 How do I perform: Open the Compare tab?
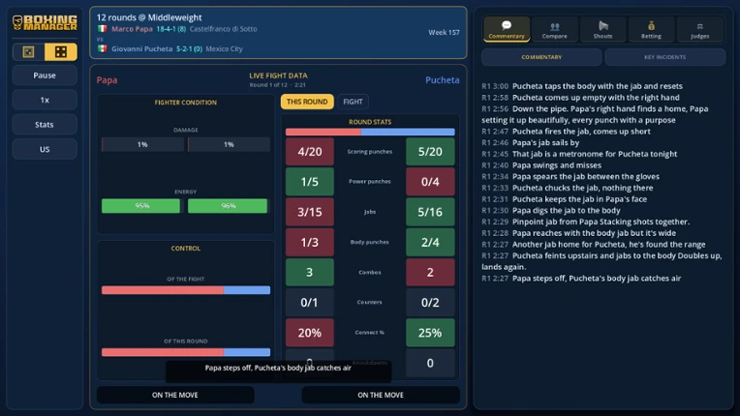[x=555, y=29]
